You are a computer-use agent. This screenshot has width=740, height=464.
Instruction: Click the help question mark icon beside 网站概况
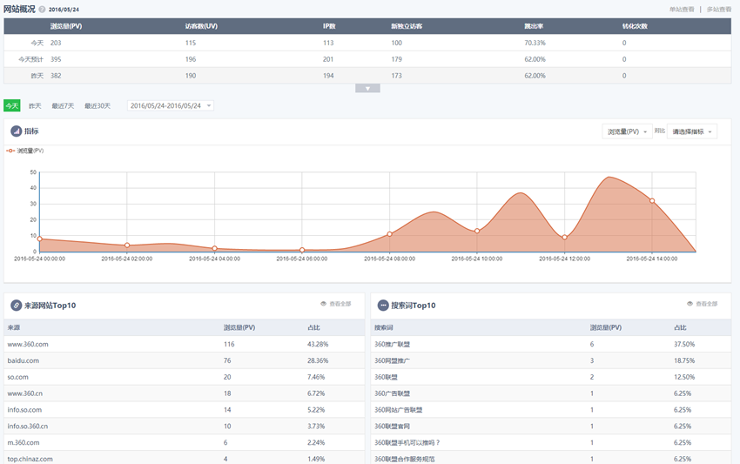42,10
